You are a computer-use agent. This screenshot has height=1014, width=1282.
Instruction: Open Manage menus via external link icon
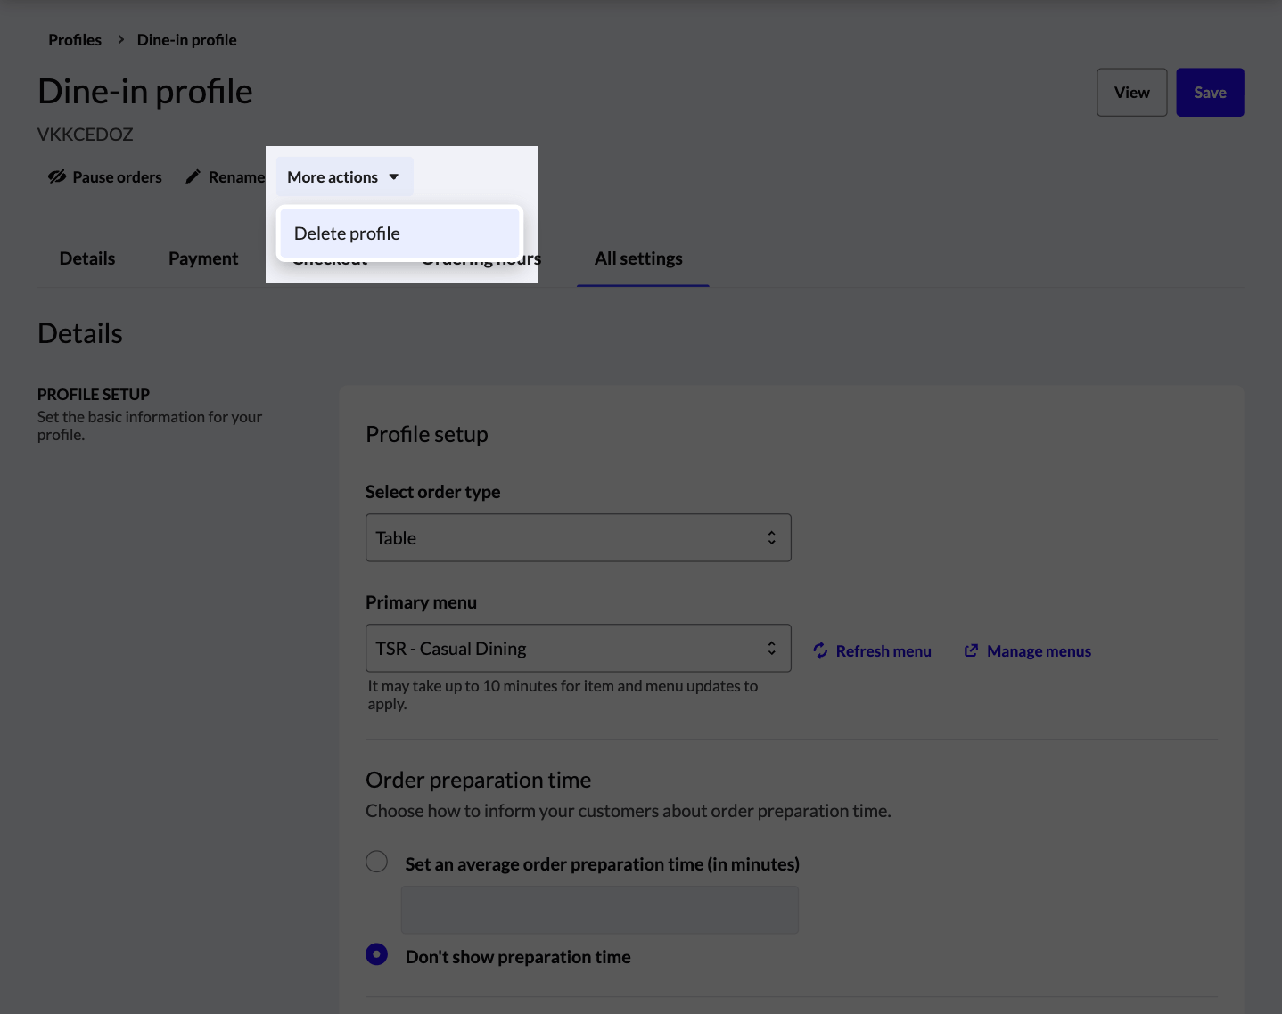(x=970, y=650)
